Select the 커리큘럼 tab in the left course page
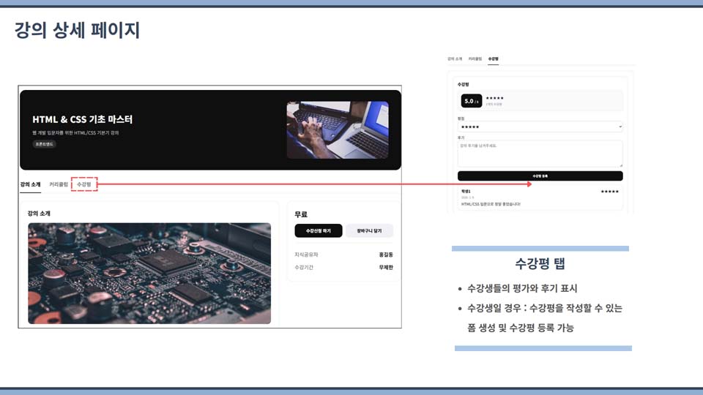 click(59, 184)
